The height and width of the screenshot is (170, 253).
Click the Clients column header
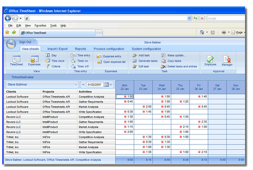tap(11, 92)
